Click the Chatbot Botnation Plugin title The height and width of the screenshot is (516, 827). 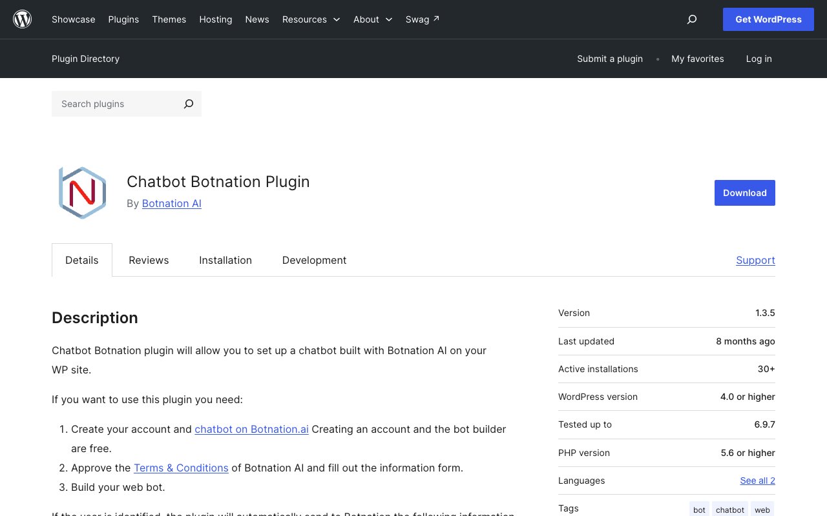click(x=218, y=182)
